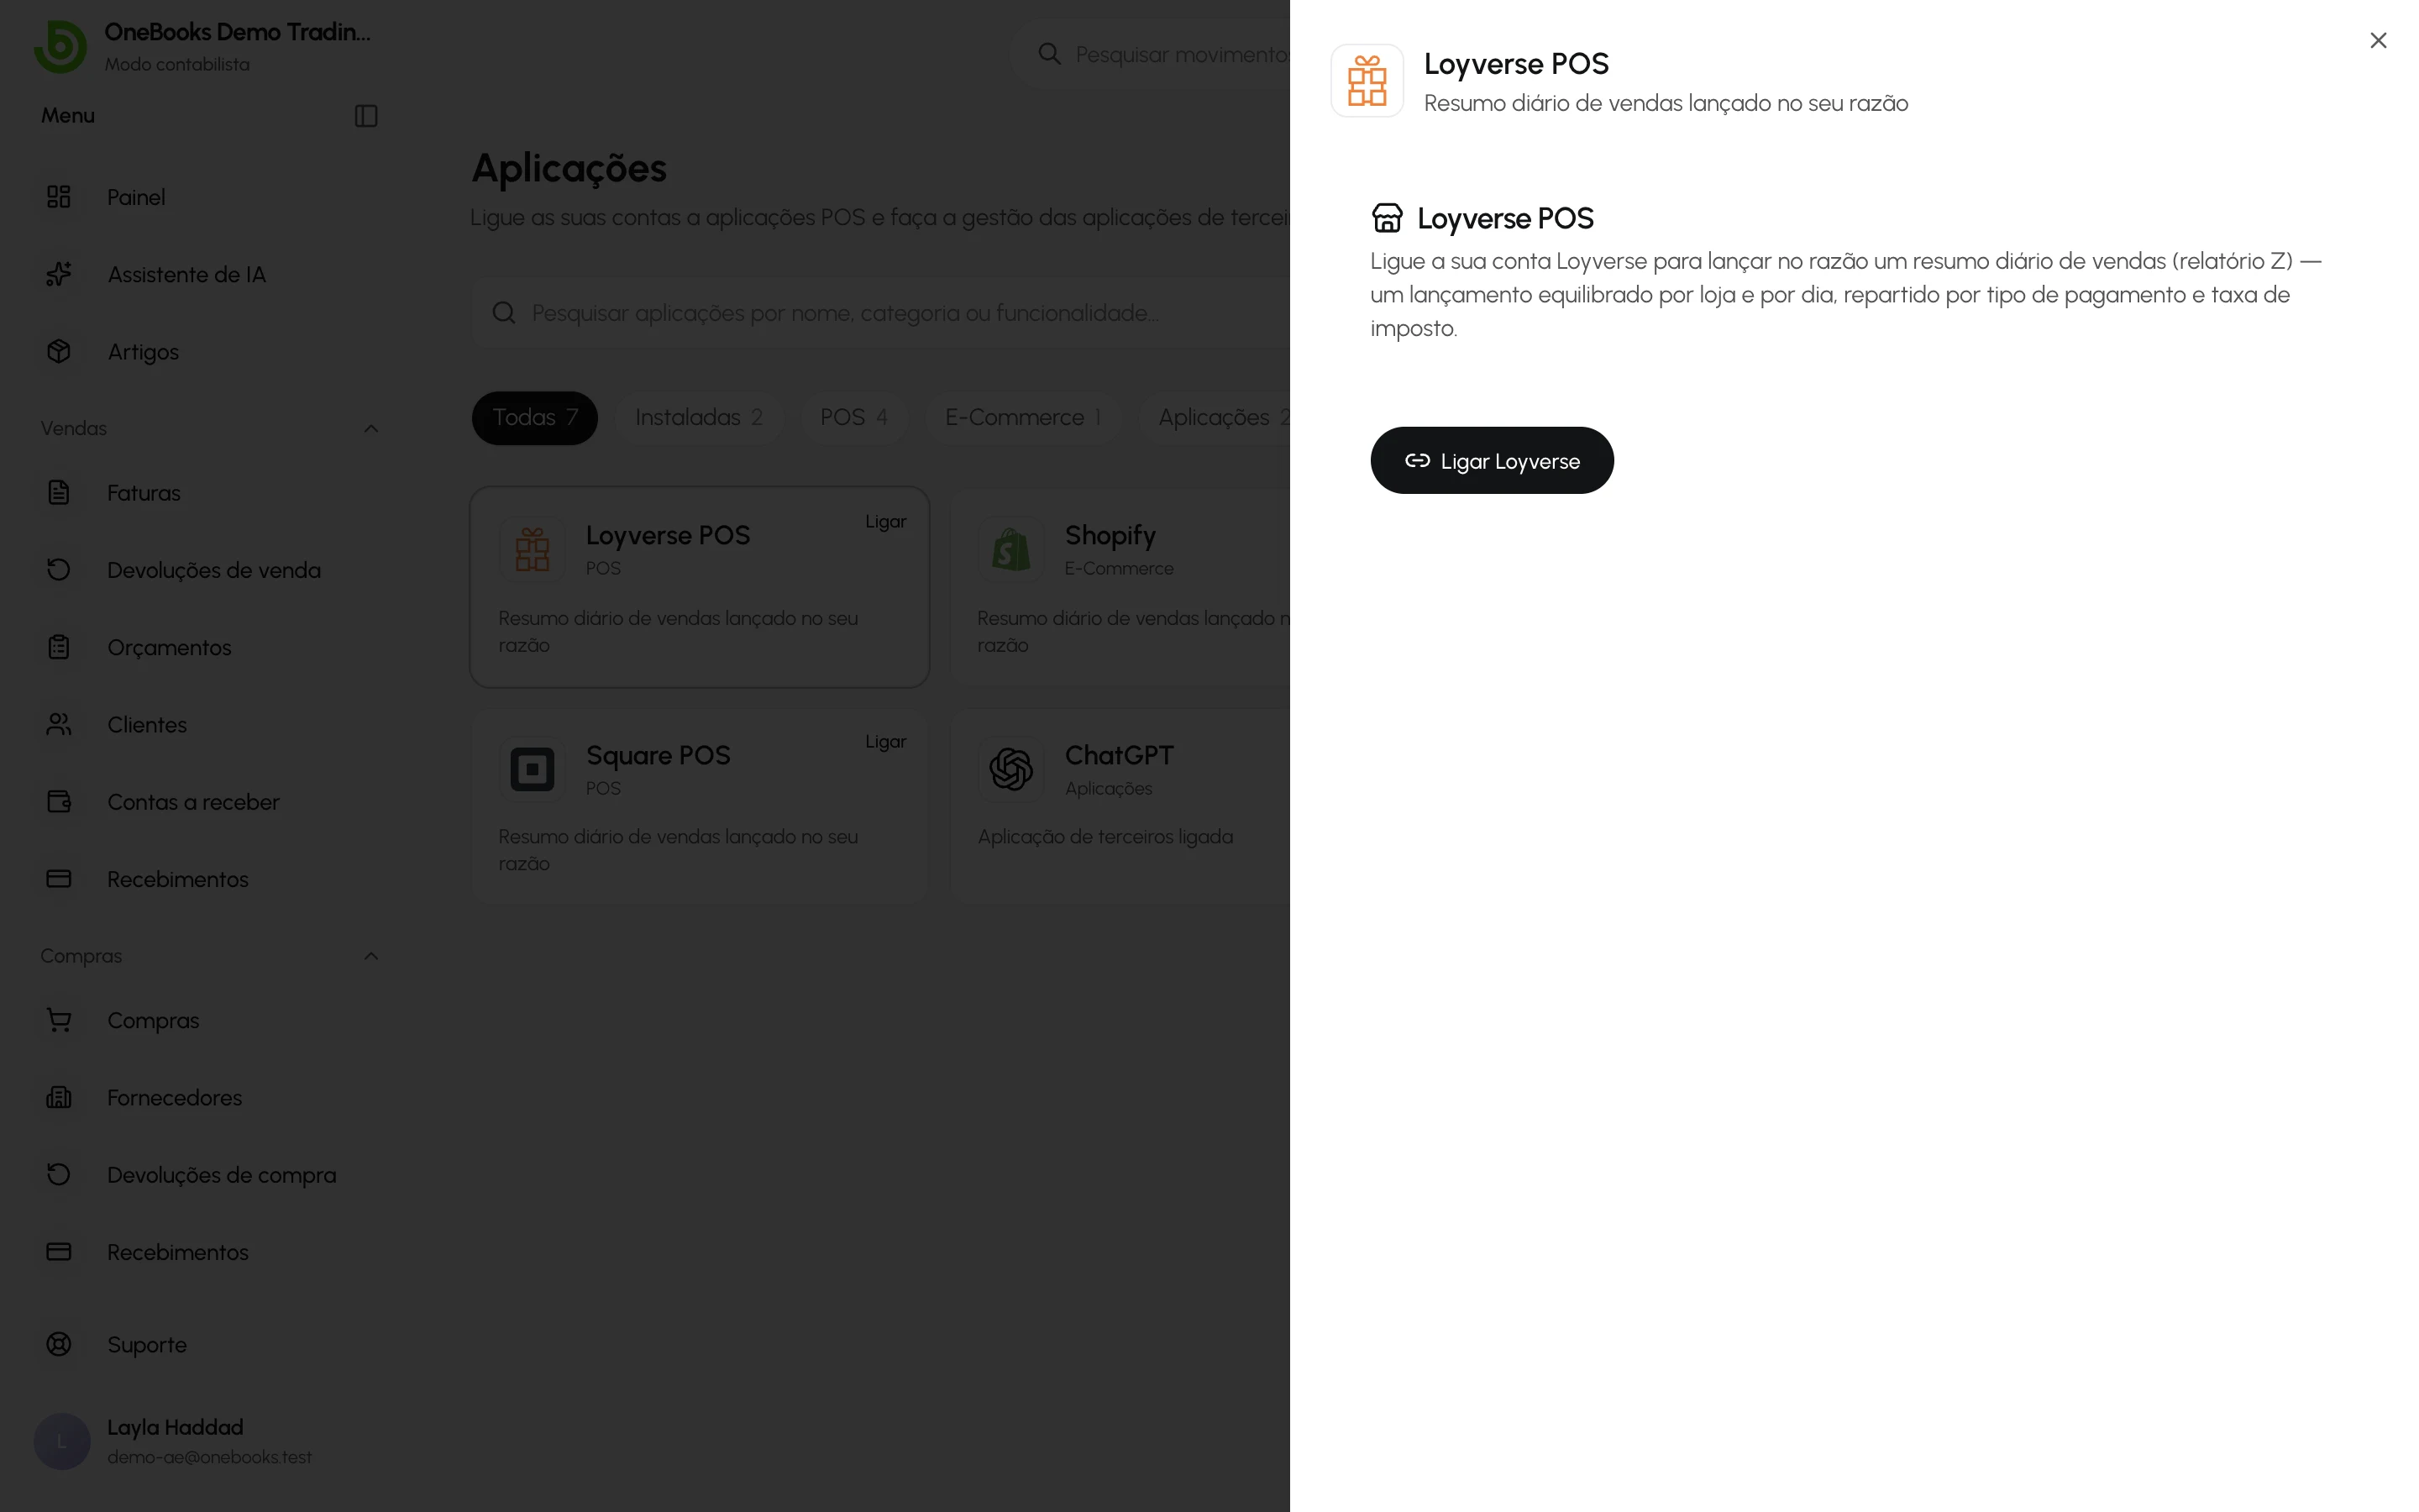Open Faturas from the Vendas menu
2419x1512 pixels.
tap(144, 493)
